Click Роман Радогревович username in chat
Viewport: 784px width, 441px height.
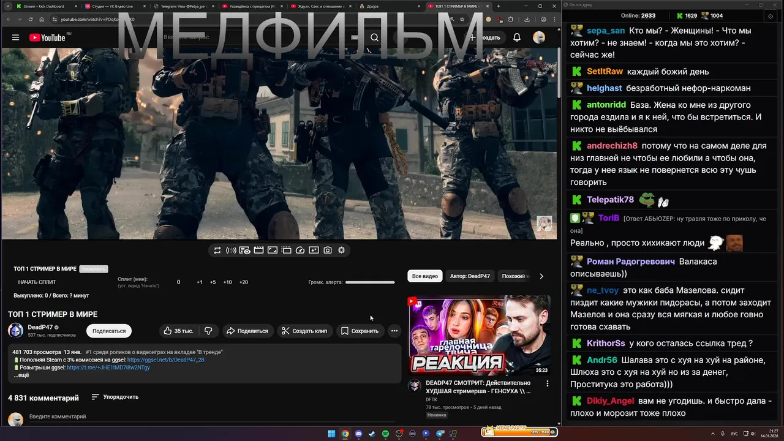point(631,261)
